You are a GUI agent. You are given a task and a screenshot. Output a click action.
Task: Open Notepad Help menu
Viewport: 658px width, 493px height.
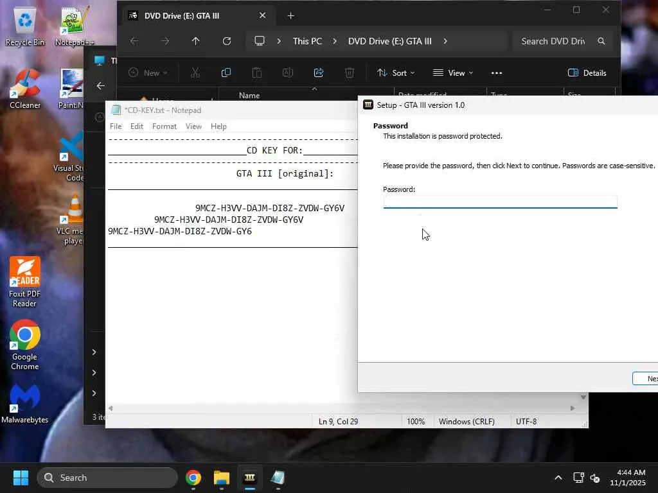(218, 126)
